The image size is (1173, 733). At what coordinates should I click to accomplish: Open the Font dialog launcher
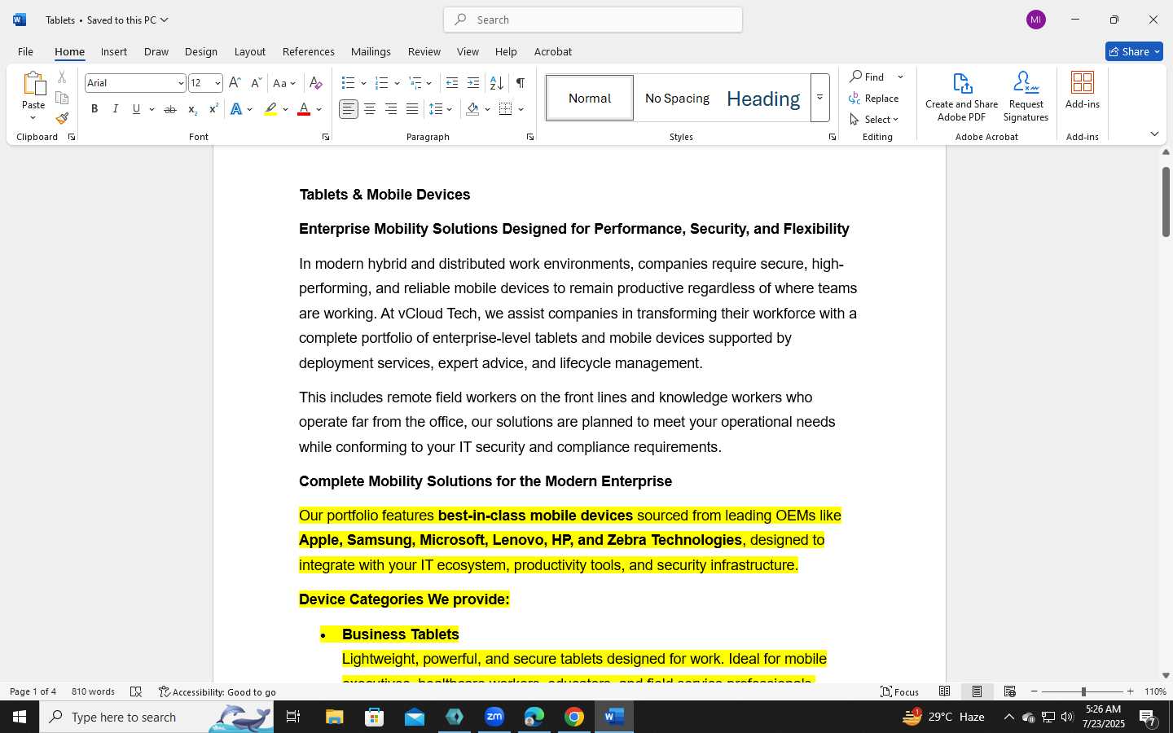coord(326,137)
